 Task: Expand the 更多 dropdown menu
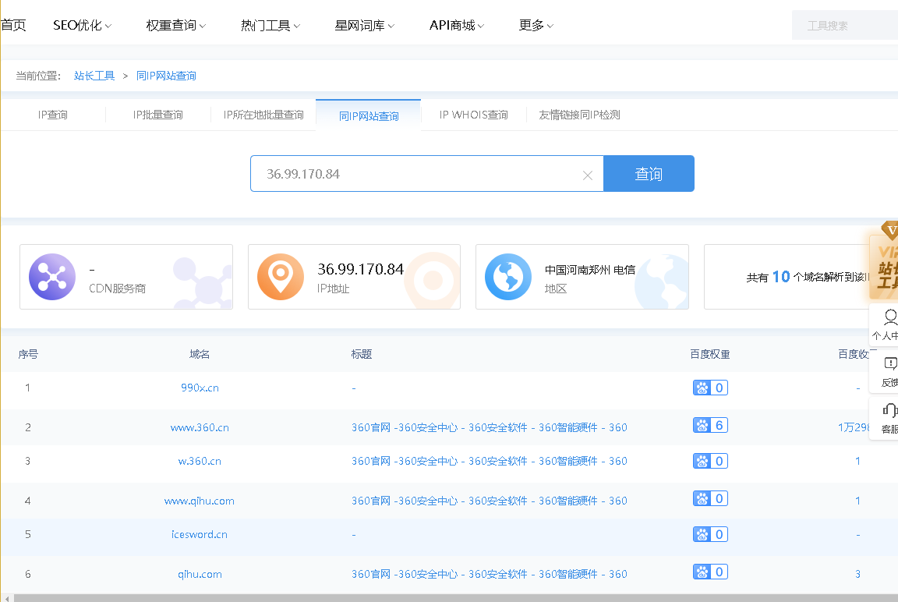pyautogui.click(x=536, y=25)
